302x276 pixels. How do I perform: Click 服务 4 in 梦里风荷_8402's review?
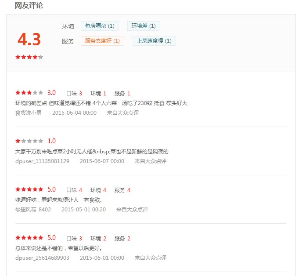click(x=122, y=190)
